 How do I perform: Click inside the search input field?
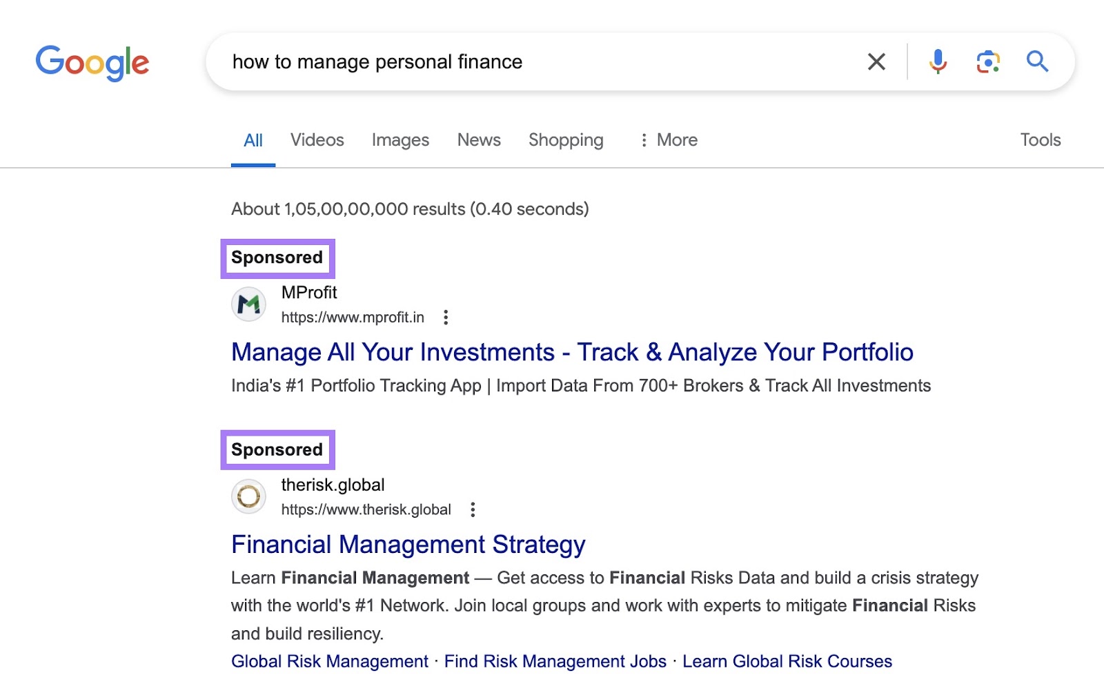click(x=483, y=61)
